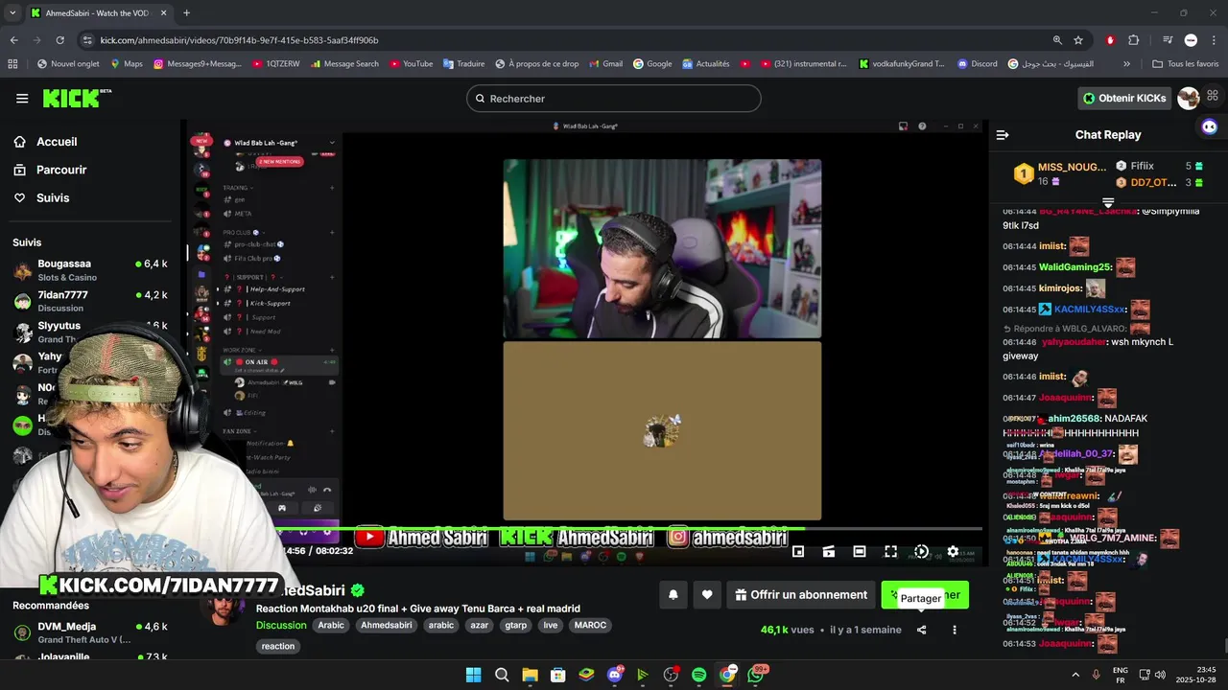This screenshot has height=690, width=1228.
Task: Open the user profile avatar menu
Action: coord(1189,98)
